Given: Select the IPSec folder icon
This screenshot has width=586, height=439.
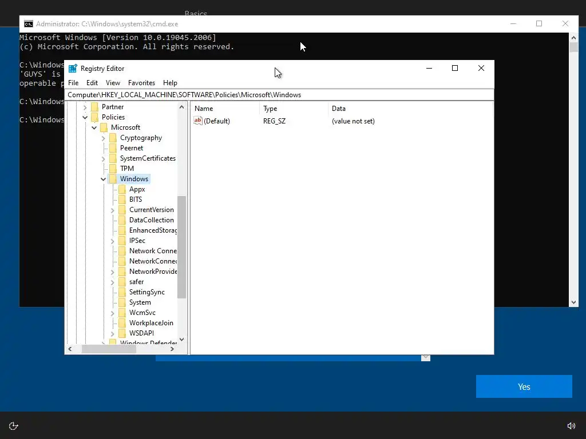Looking at the screenshot, I should click(x=122, y=241).
